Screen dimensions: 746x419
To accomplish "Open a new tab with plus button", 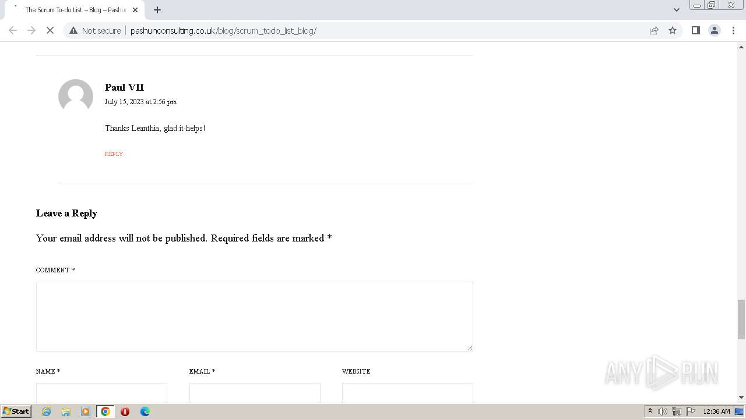I will pos(157,10).
